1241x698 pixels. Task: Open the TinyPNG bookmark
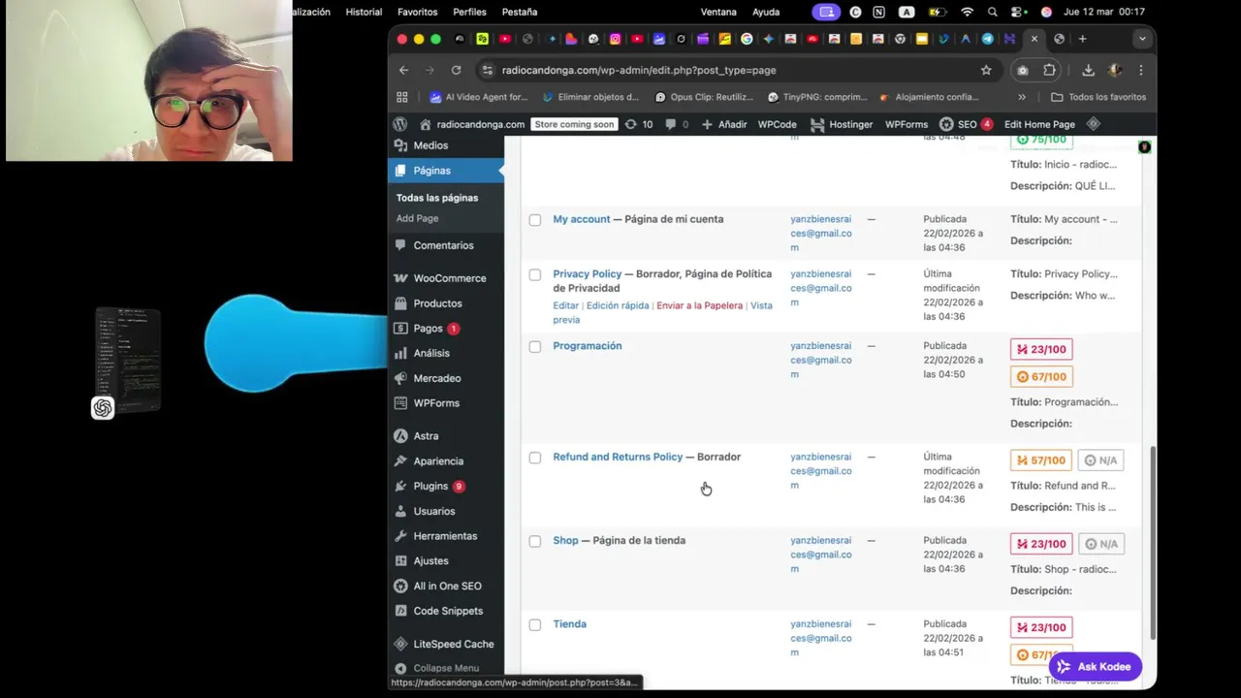pos(817,97)
